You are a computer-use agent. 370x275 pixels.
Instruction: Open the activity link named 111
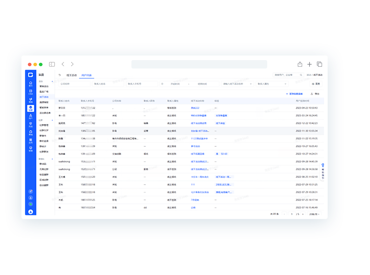pos(193,185)
